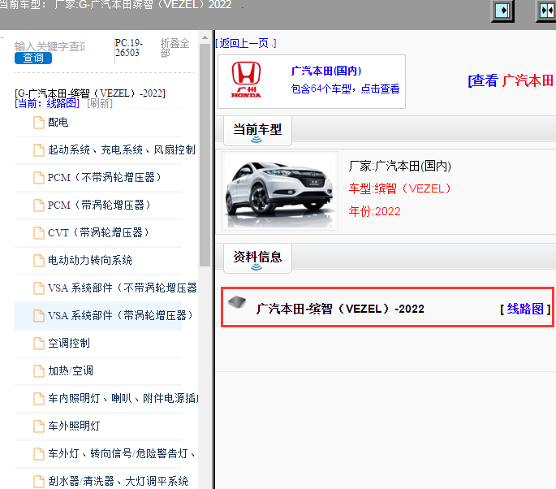
Task: Open PCM（不带涡轮增压器）entry
Action: click(105, 177)
